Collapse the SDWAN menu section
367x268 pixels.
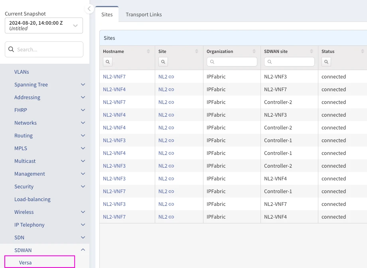tap(83, 250)
